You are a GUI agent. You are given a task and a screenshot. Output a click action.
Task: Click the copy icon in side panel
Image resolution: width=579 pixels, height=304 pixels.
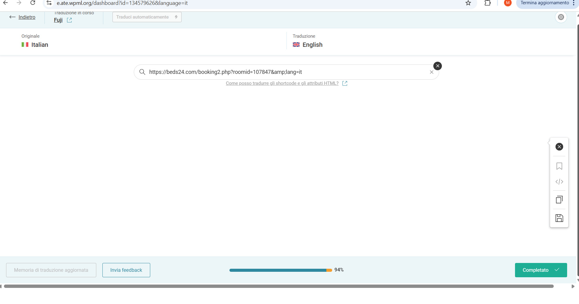[x=559, y=200]
